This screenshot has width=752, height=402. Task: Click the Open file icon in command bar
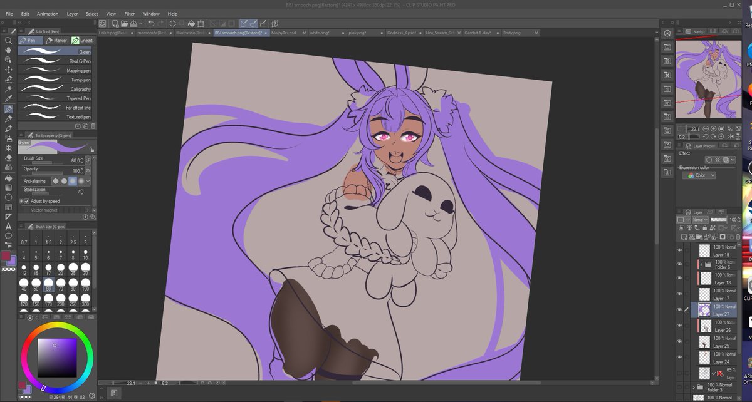pos(123,23)
